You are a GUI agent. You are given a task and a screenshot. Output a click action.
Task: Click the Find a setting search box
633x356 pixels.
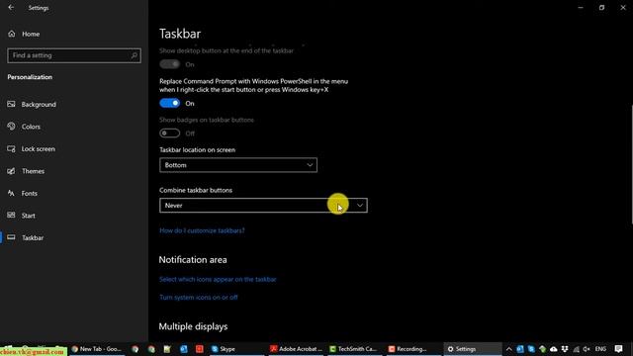74,55
